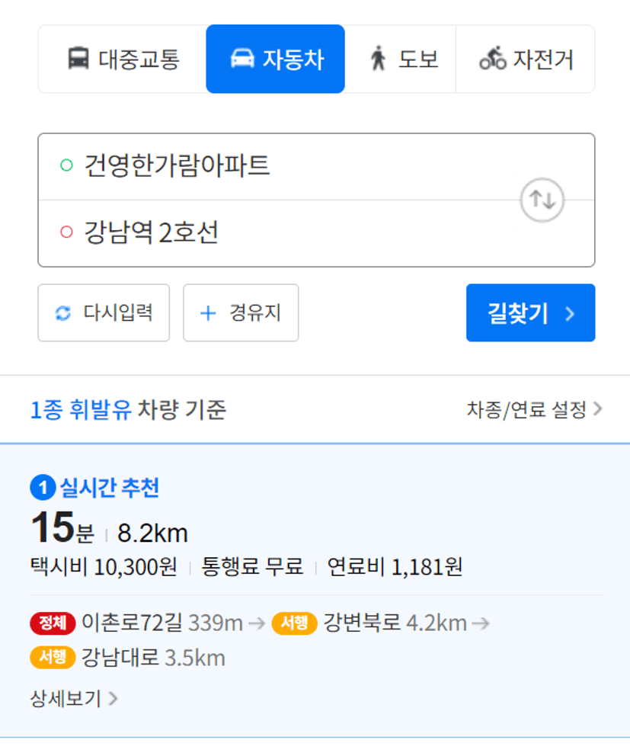
Task: Open 차종/연료 설정 vehicle settings
Action: (534, 410)
